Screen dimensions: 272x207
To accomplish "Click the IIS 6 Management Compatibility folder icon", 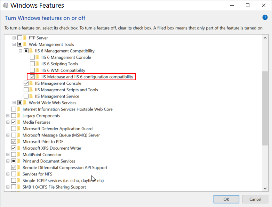I will coord(31,51).
